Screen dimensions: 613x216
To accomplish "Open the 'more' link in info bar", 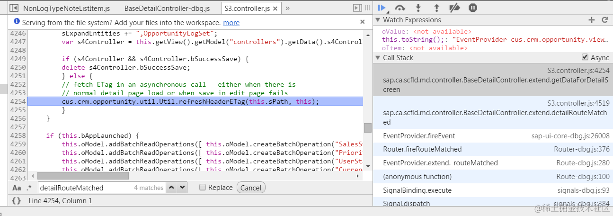I will click(x=231, y=23).
